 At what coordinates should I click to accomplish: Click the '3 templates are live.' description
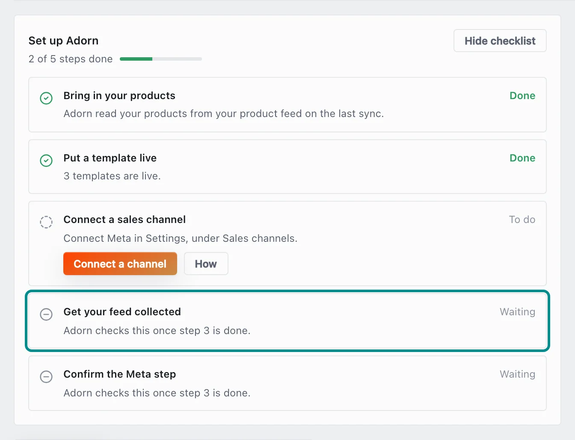click(112, 176)
